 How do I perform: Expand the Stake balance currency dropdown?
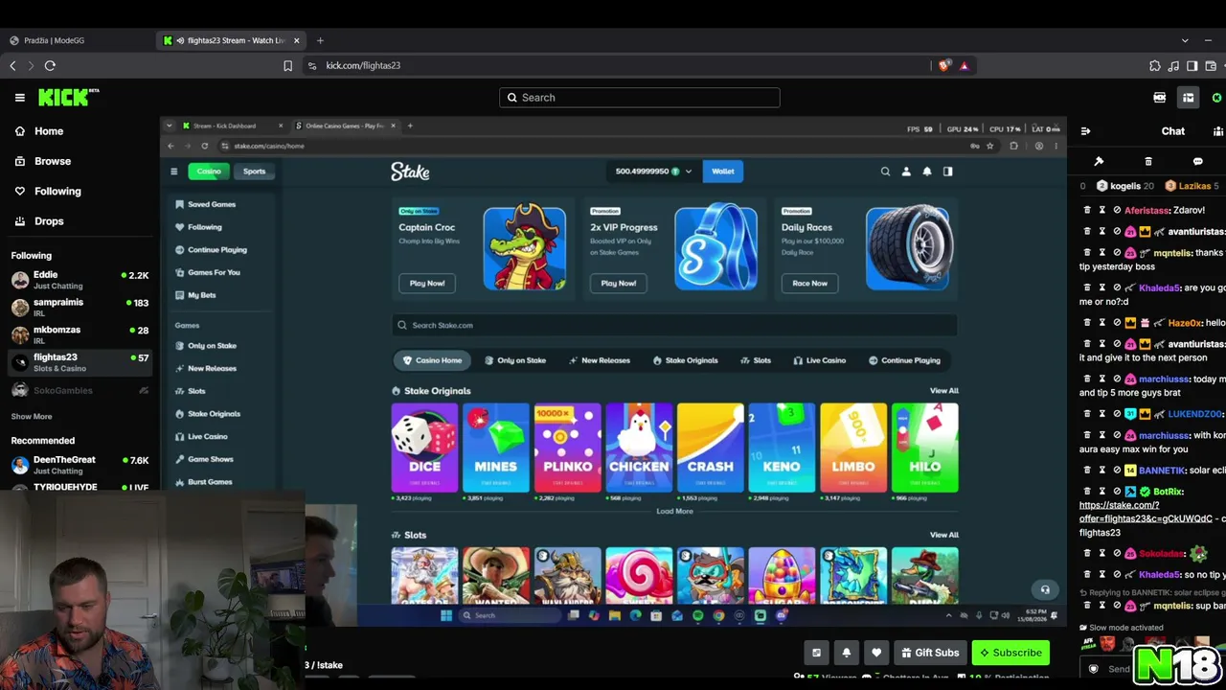tap(688, 172)
